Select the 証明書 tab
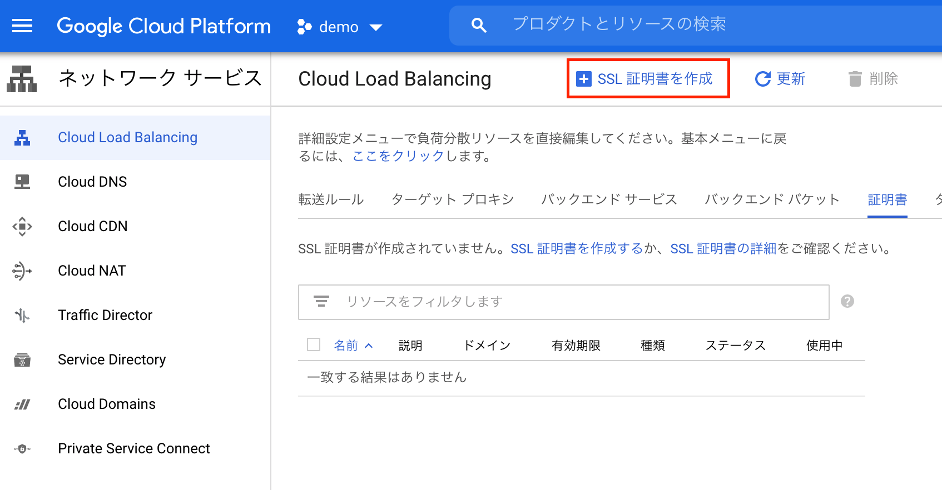 888,199
